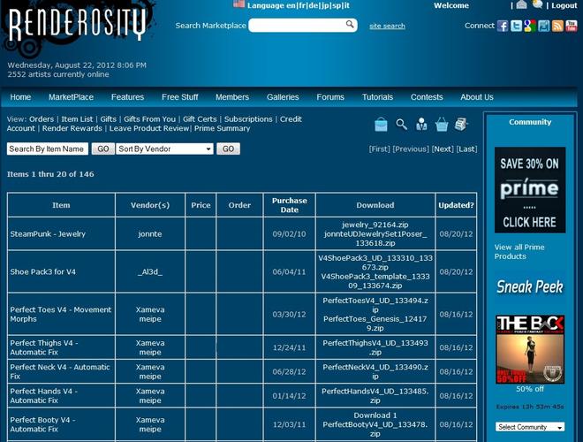Open the Orders view link
The width and height of the screenshot is (583, 442).
click(x=42, y=119)
